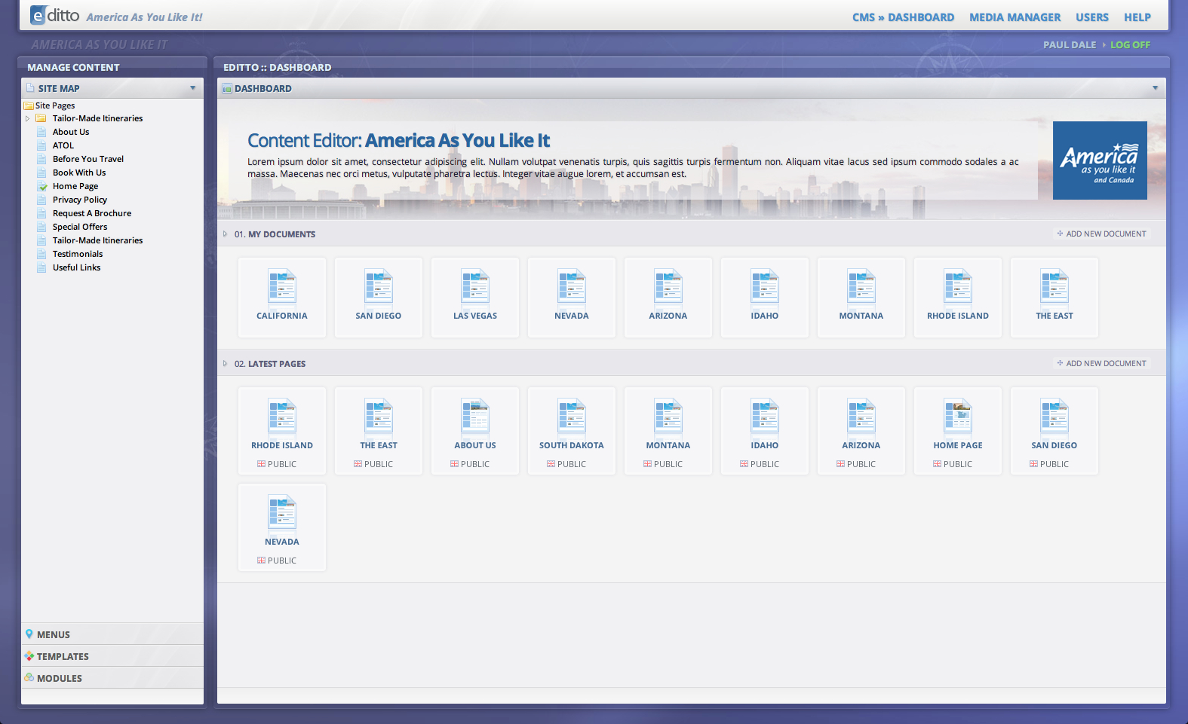The image size is (1188, 724).
Task: Open the Home Page icon in Latest Pages
Action: (x=958, y=416)
